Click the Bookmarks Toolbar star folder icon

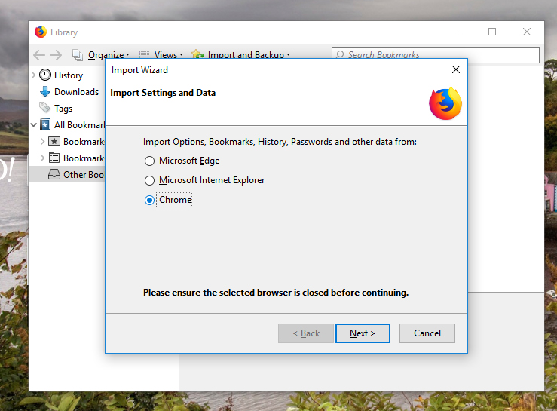[x=54, y=142]
